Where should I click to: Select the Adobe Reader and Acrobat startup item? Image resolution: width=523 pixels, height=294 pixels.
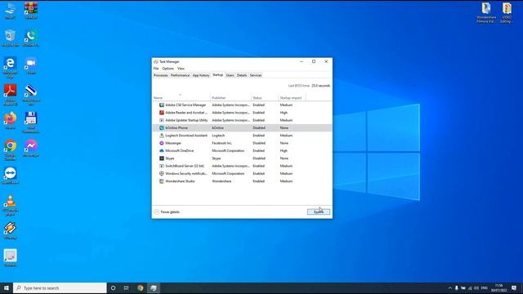tap(242, 113)
